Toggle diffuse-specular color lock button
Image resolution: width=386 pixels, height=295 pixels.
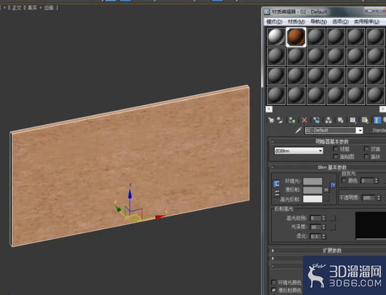coord(277,193)
